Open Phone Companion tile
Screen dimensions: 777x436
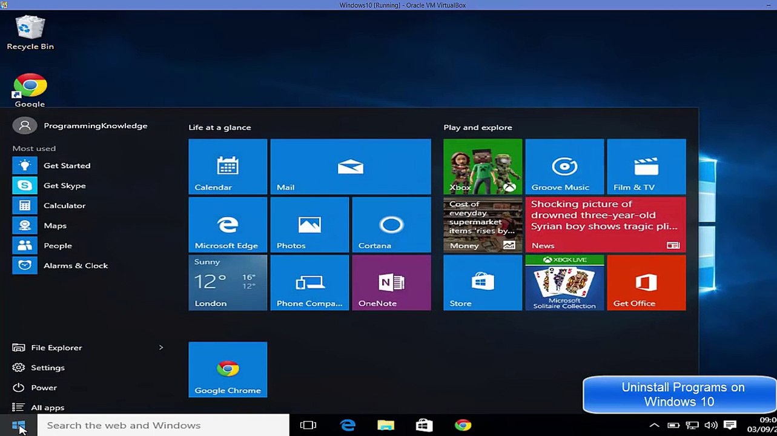pyautogui.click(x=309, y=283)
